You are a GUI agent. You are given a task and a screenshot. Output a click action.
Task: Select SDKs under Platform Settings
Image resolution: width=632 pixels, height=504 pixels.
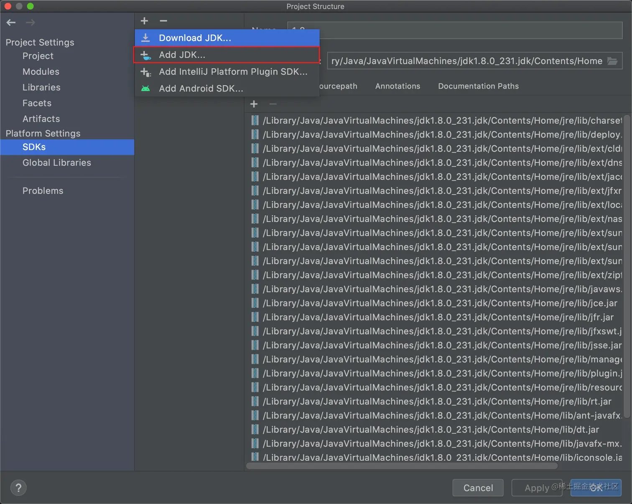67,147
